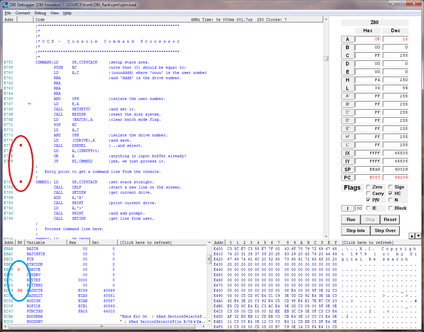
Task: Toggle the Carry flag checkbox
Action: coord(368,193)
